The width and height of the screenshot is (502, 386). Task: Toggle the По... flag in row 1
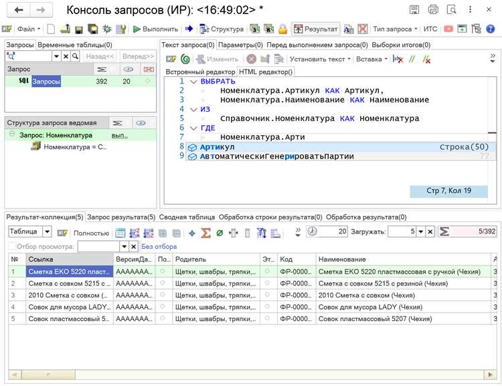tap(163, 271)
